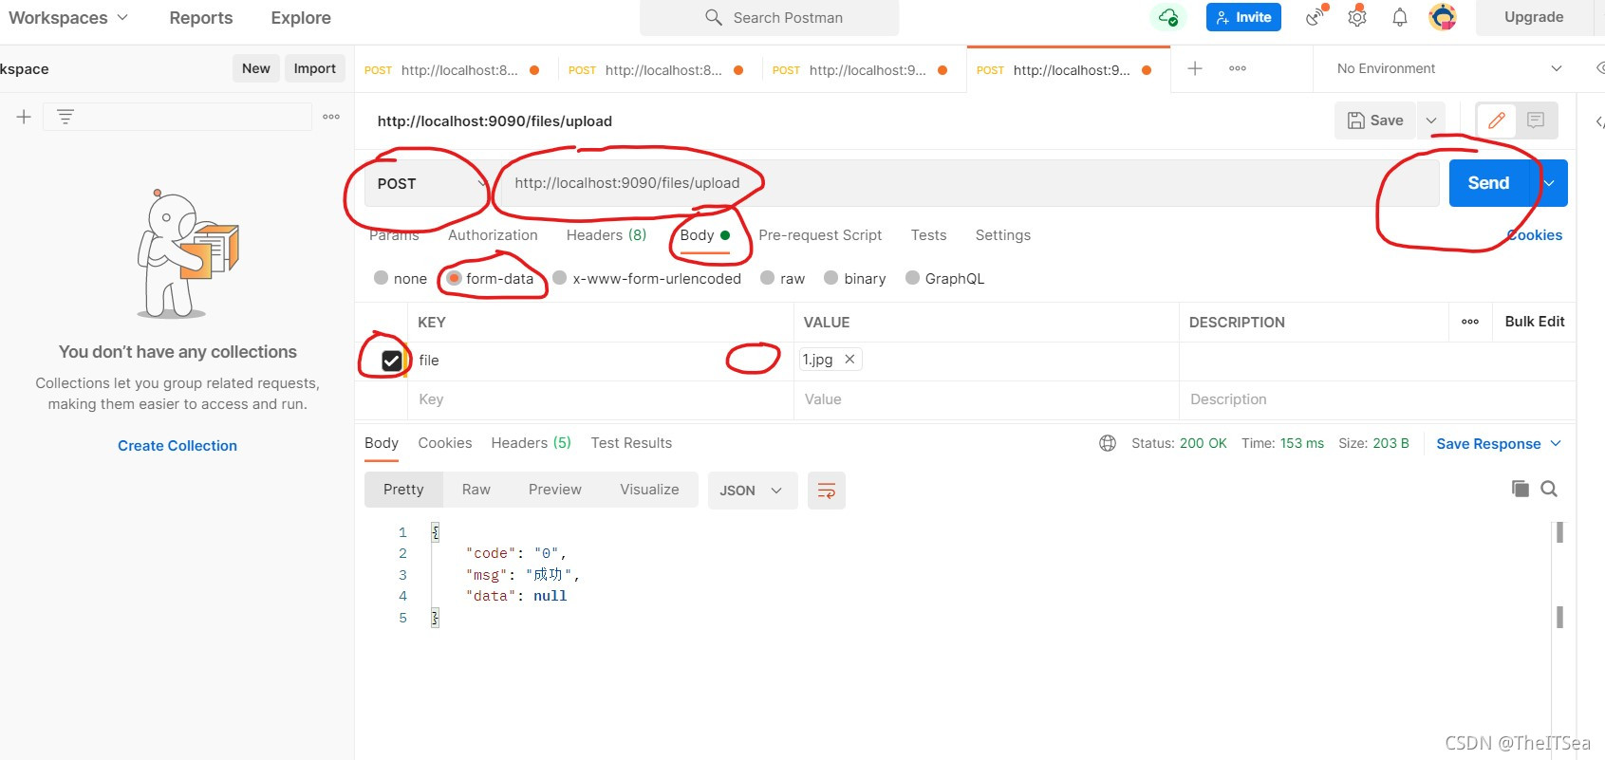Open the JSON format dropdown
Viewport: 1605px width, 760px height.
752,491
